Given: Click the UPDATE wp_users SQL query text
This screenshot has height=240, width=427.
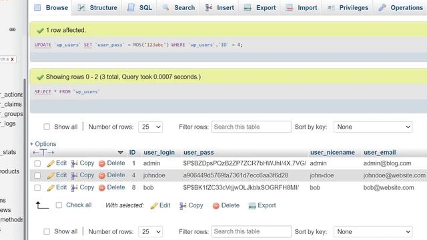Looking at the screenshot, I should pyautogui.click(x=138, y=45).
